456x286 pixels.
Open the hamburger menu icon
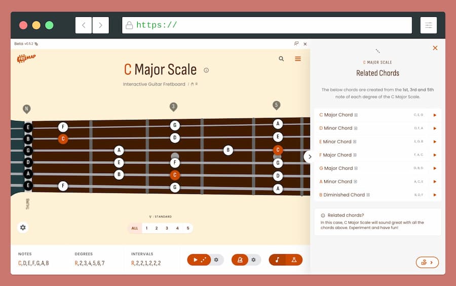point(298,59)
